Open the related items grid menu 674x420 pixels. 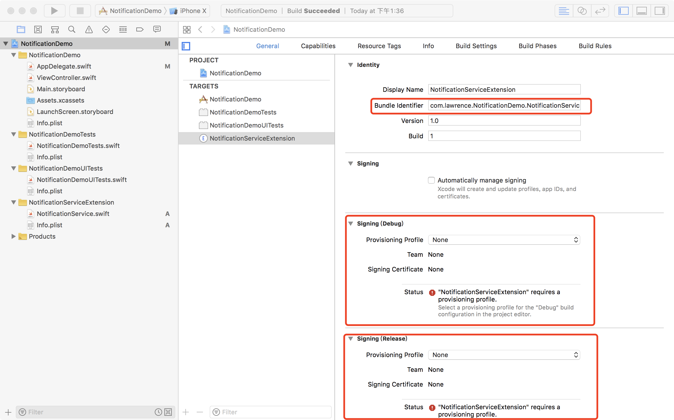187,29
